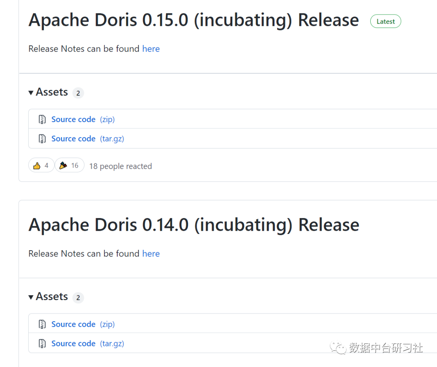Viewport: 437px width, 367px height.
Task: Collapse the Assets section of release 0.14.0
Action: tap(48, 296)
